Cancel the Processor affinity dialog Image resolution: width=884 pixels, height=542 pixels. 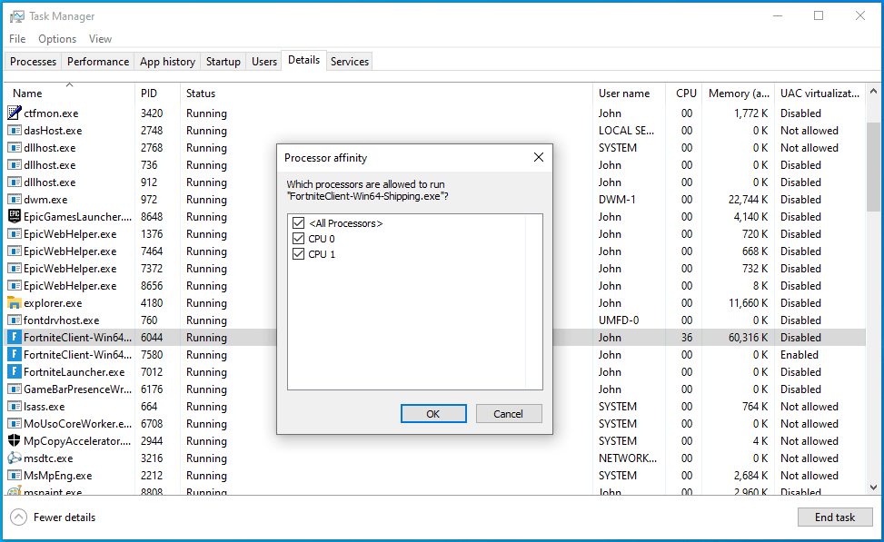[x=509, y=414]
